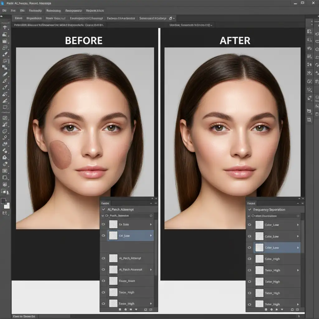The width and height of the screenshot is (319, 319).
Task: Toggle visibility of first Color_Low layer
Action: tap(249, 225)
